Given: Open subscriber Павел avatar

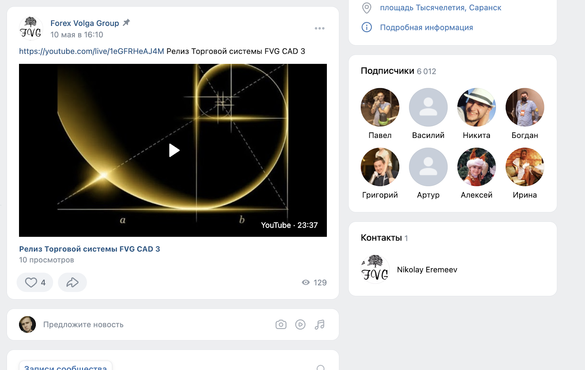Looking at the screenshot, I should tap(380, 107).
